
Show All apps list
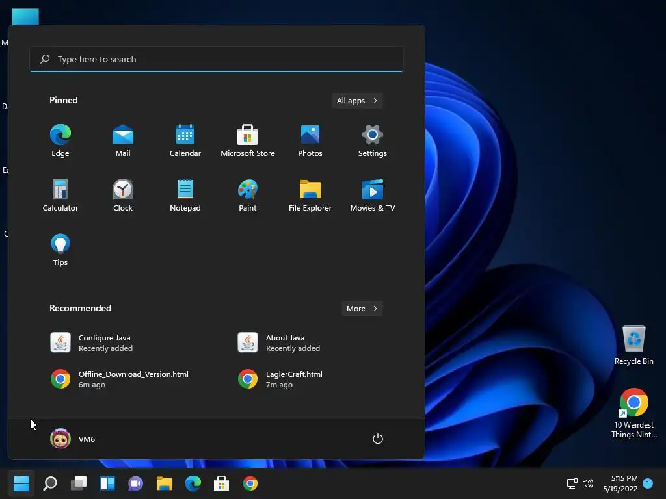click(357, 101)
